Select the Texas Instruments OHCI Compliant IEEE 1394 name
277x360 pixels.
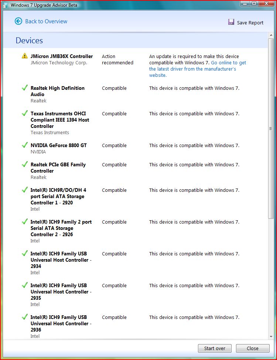[x=60, y=120]
